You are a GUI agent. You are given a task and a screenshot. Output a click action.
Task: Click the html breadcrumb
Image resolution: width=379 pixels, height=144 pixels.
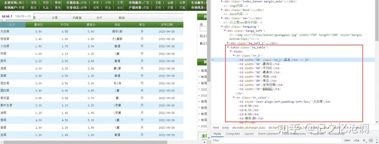coord(216,128)
